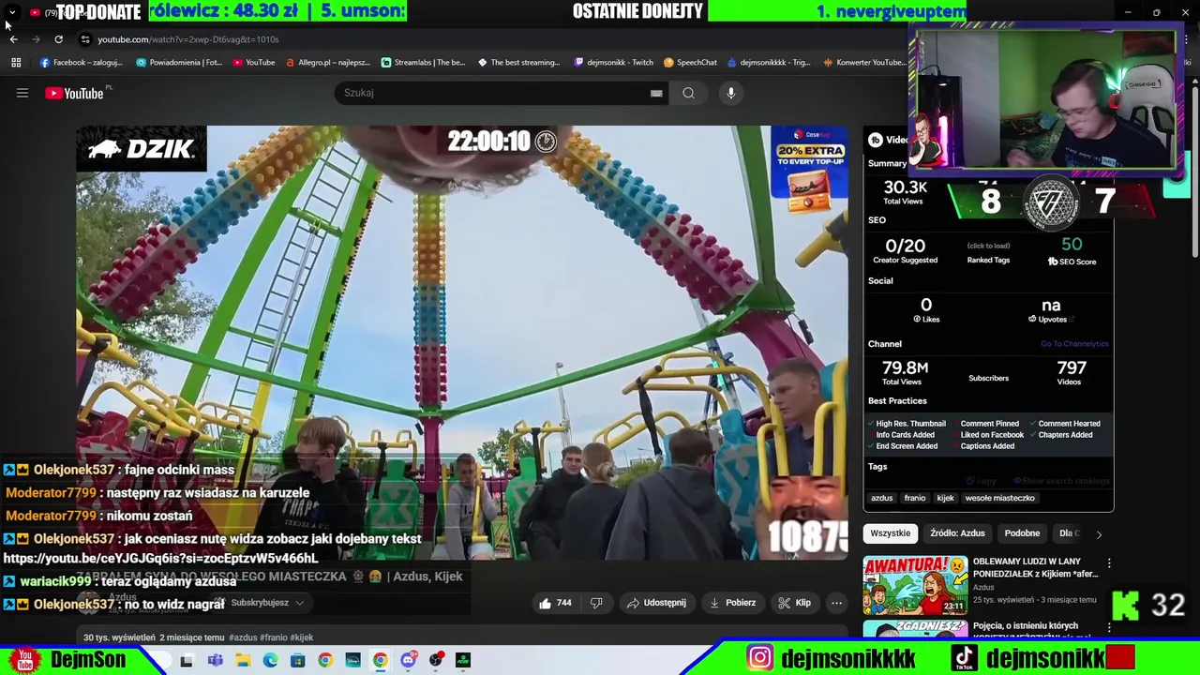Click the Pobierz download button
Screen dimensions: 1200x675
point(732,603)
